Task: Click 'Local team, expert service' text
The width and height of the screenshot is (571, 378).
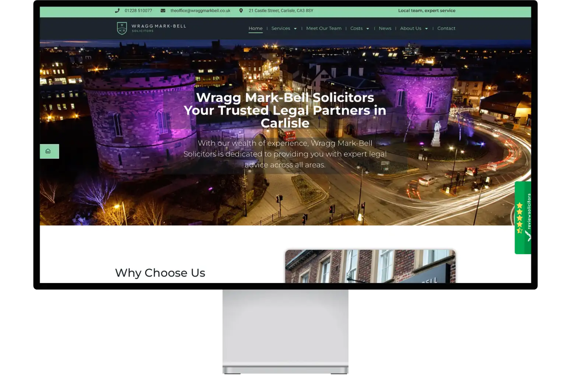Action: point(427,11)
